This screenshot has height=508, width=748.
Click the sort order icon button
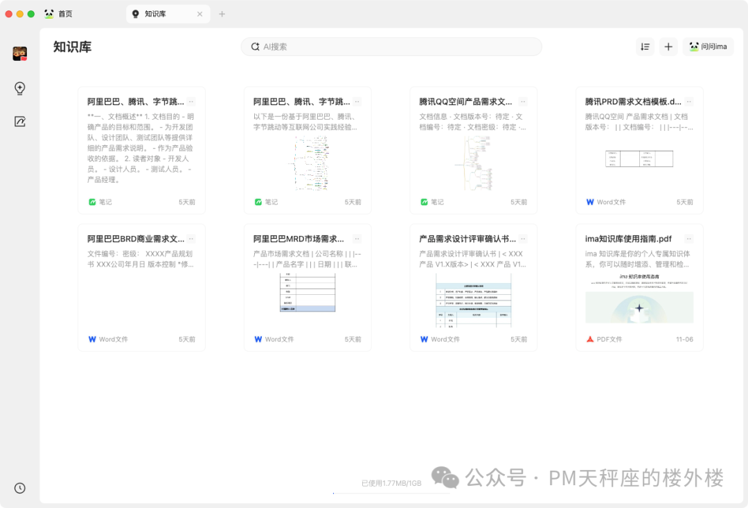[645, 46]
